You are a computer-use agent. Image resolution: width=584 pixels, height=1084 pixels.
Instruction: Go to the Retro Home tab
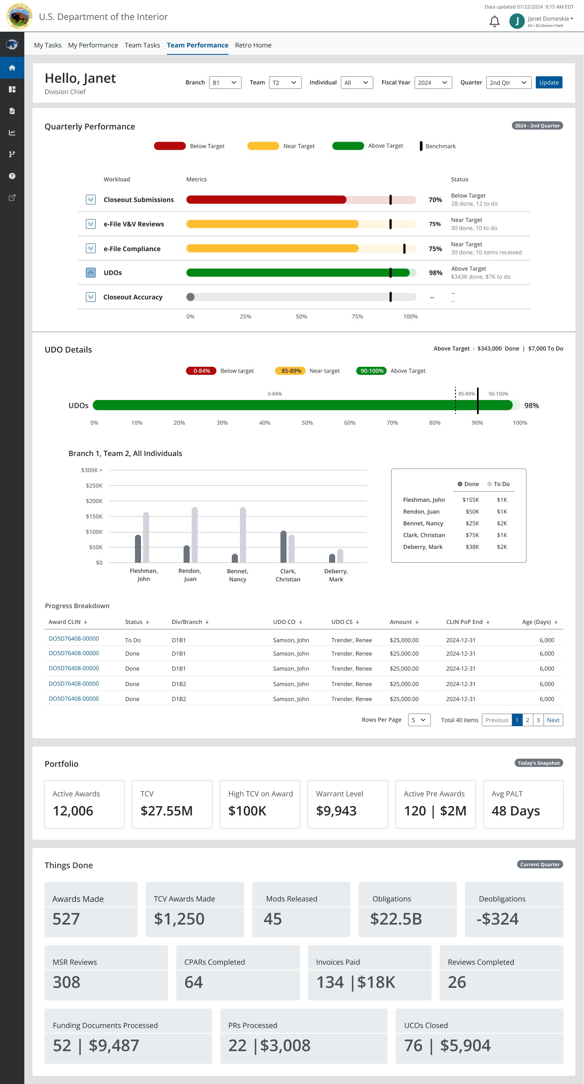point(254,45)
